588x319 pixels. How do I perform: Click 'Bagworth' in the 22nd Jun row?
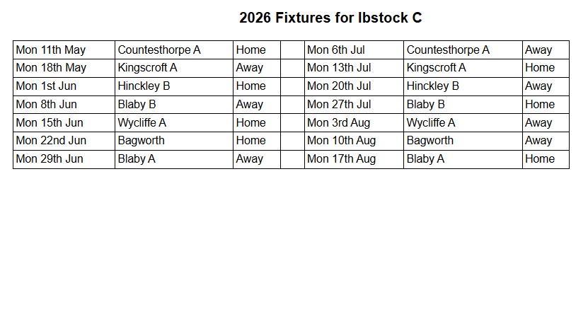click(x=142, y=141)
